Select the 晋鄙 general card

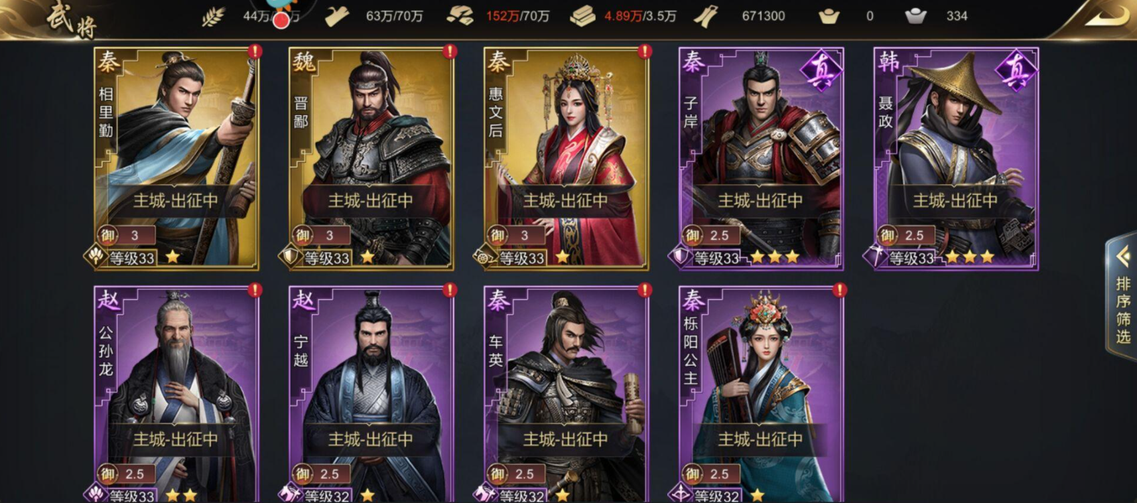tap(371, 159)
